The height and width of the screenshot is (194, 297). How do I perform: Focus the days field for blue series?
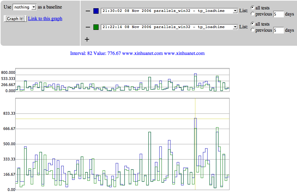[x=278, y=14]
